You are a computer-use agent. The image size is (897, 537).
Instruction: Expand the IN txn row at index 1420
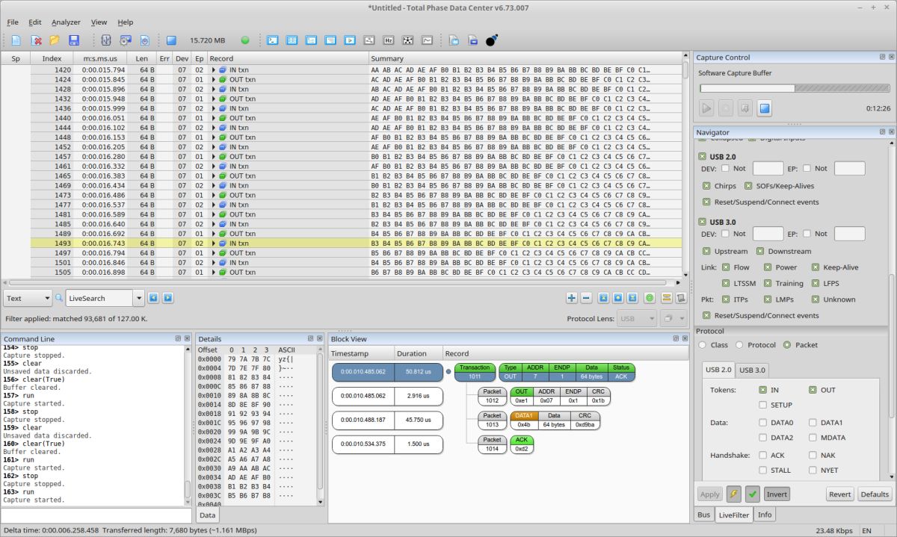(214, 69)
